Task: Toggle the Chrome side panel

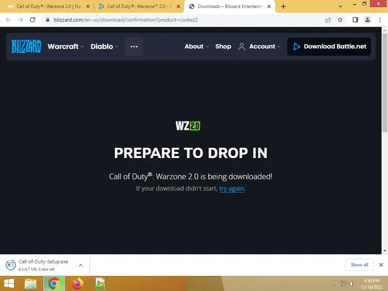Action: point(355,20)
